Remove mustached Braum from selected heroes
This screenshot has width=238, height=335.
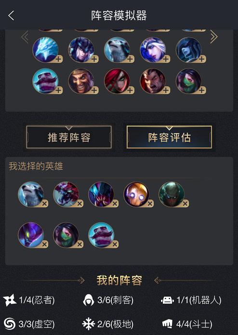[x=115, y=244]
